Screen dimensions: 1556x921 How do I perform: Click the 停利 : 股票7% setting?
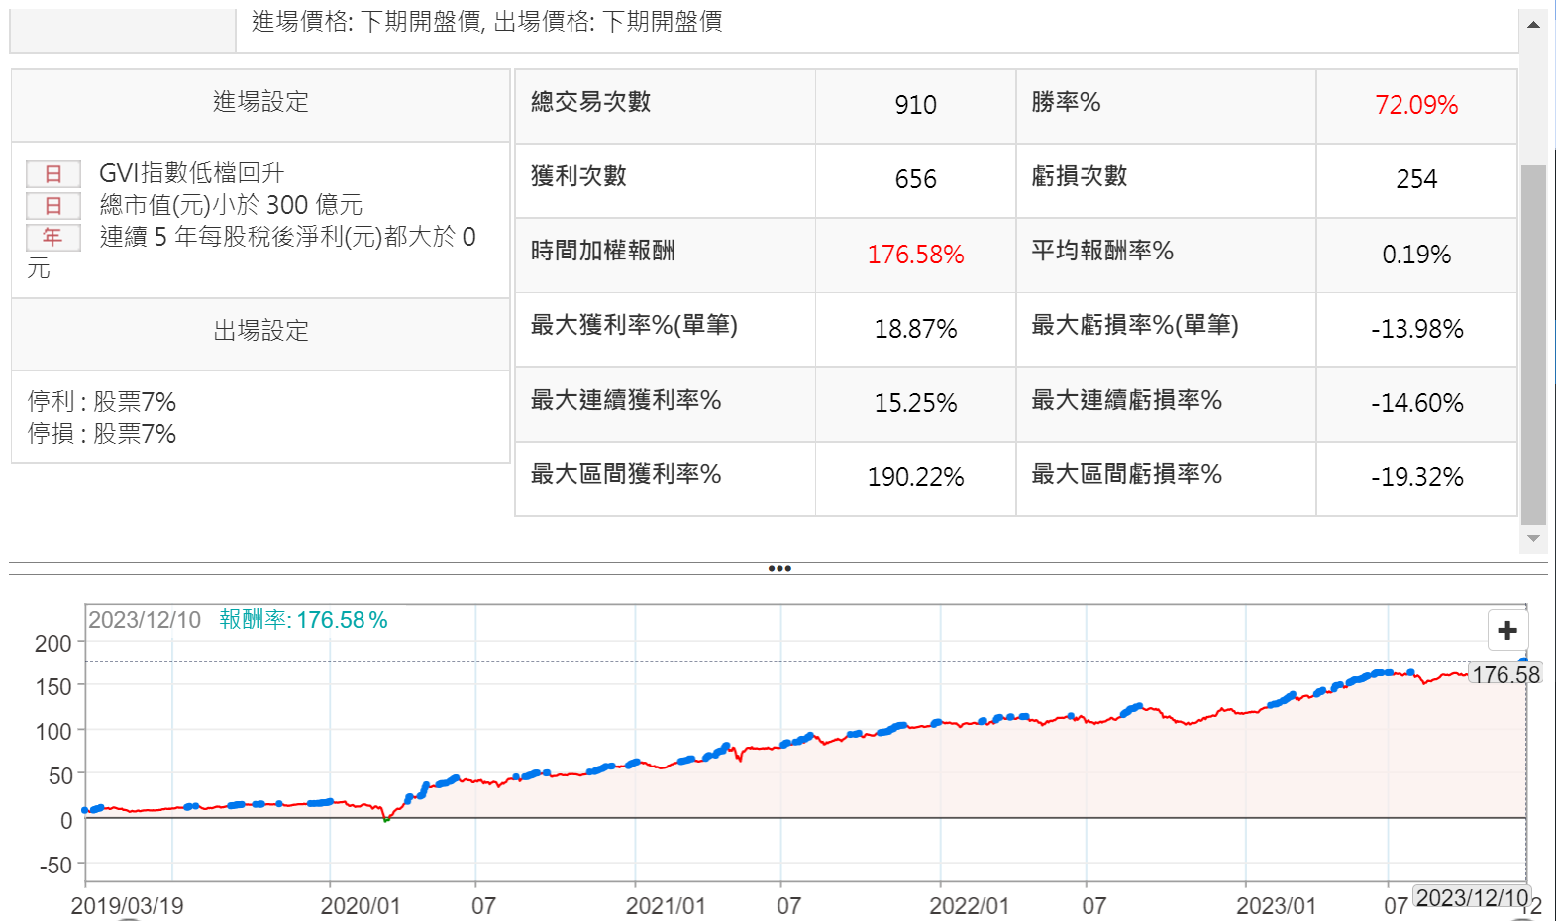(102, 402)
